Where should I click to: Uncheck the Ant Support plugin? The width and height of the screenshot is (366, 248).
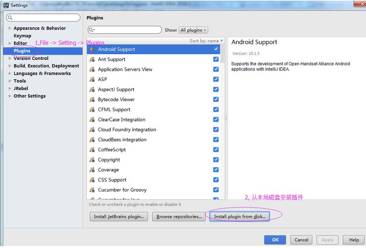[216, 59]
